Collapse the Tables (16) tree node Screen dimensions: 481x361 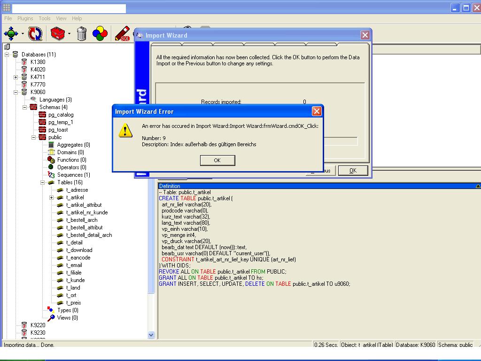[x=42, y=182]
